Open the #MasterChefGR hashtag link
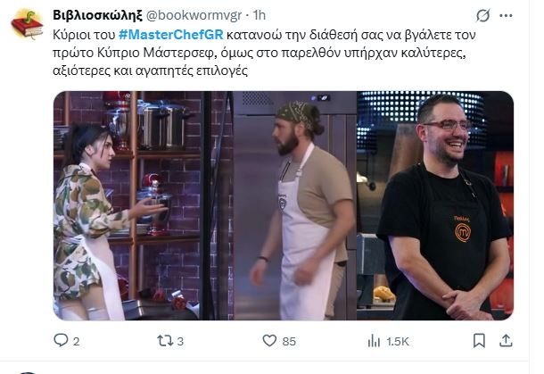544x374 pixels. (x=170, y=35)
